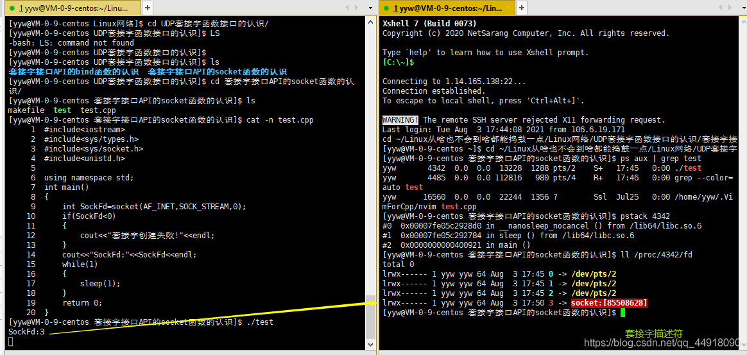Viewport: 747px width, 355px height.
Task: Click the stack frame #1 'sleep ()' line
Action: [508, 236]
